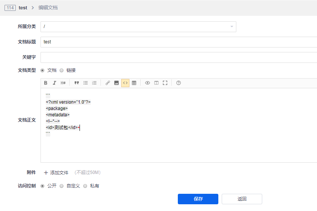Toggle bold formatting in editor toolbar

click(x=46, y=83)
